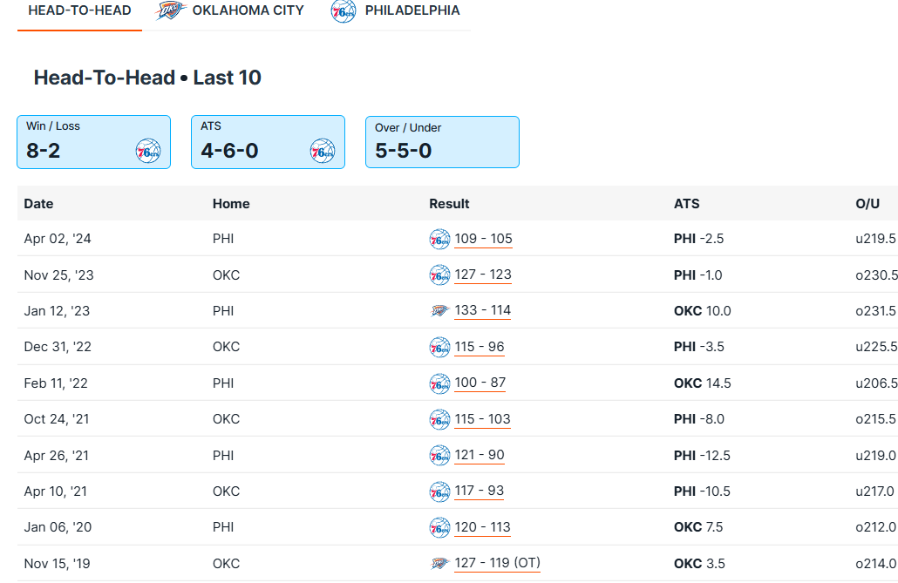898x583 pixels.
Task: Open the 120 - 113 game result
Action: [x=482, y=527]
